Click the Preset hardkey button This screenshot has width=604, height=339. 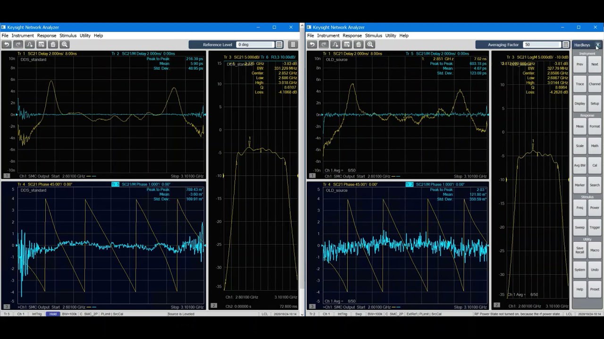click(595, 289)
